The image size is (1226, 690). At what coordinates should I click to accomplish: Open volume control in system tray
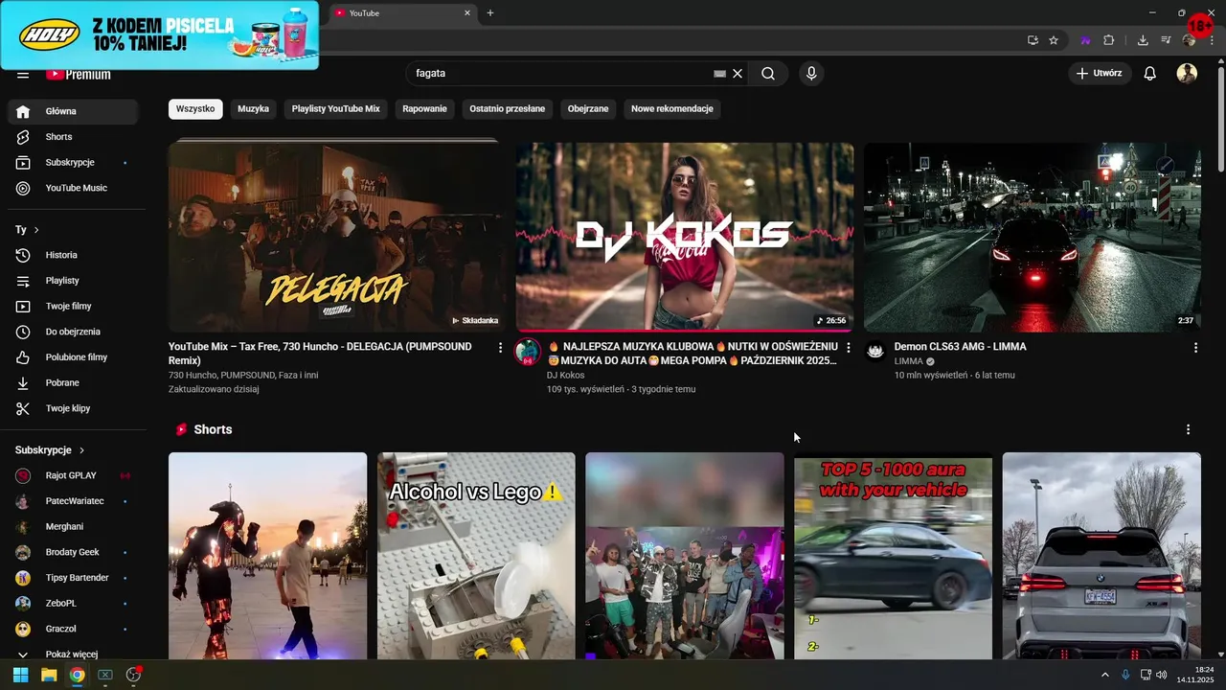point(1162,675)
